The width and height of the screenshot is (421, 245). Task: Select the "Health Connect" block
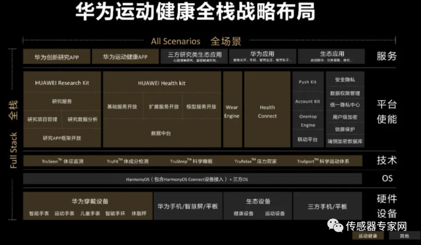point(267,109)
